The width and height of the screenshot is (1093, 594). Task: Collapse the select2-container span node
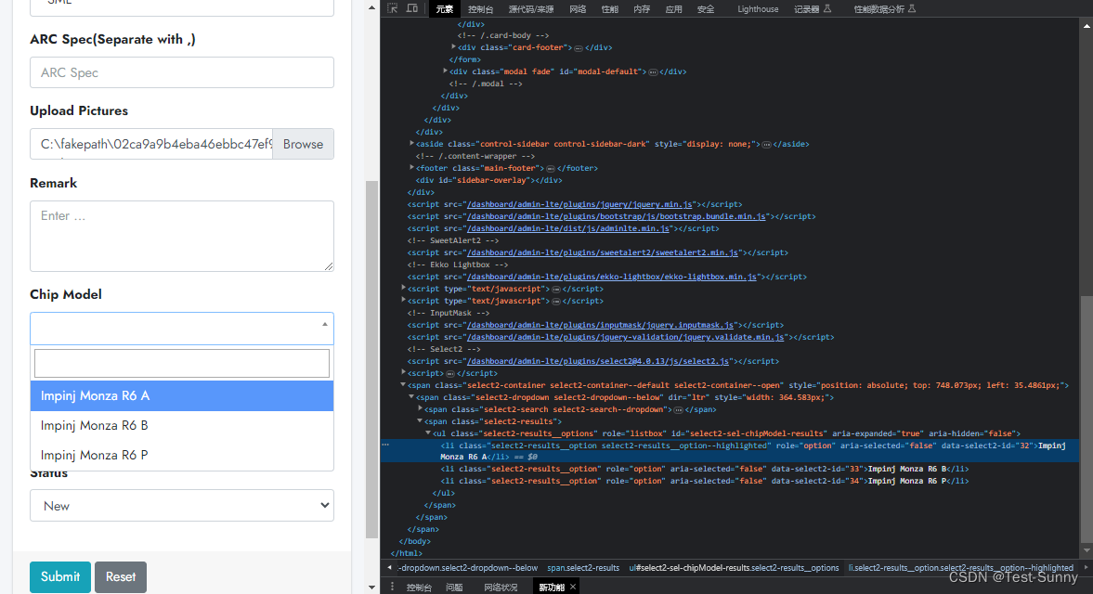pos(403,385)
